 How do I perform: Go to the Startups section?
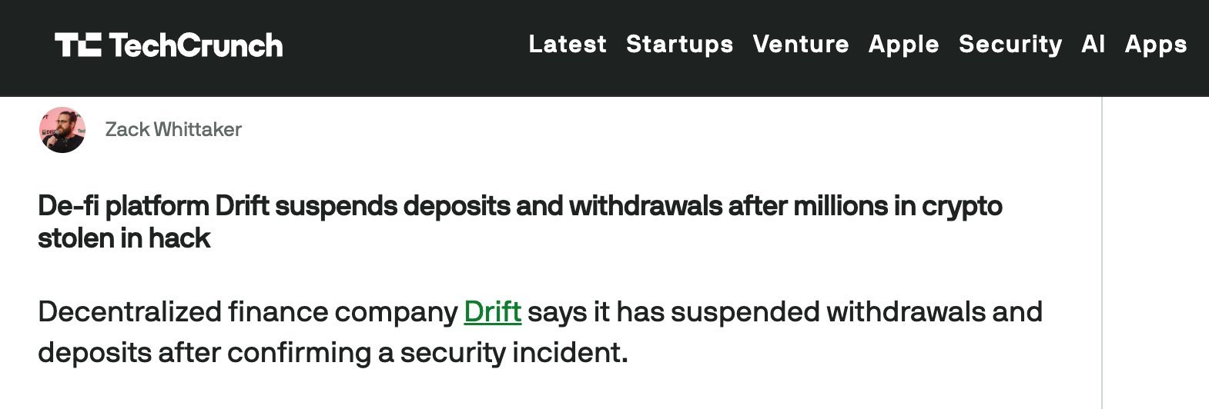point(679,45)
